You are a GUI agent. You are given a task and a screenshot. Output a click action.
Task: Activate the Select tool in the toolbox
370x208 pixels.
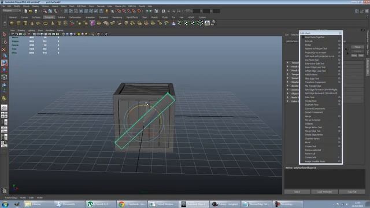[x=4, y=35]
